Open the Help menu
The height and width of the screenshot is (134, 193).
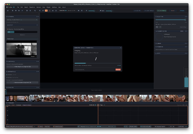pos(59,7)
